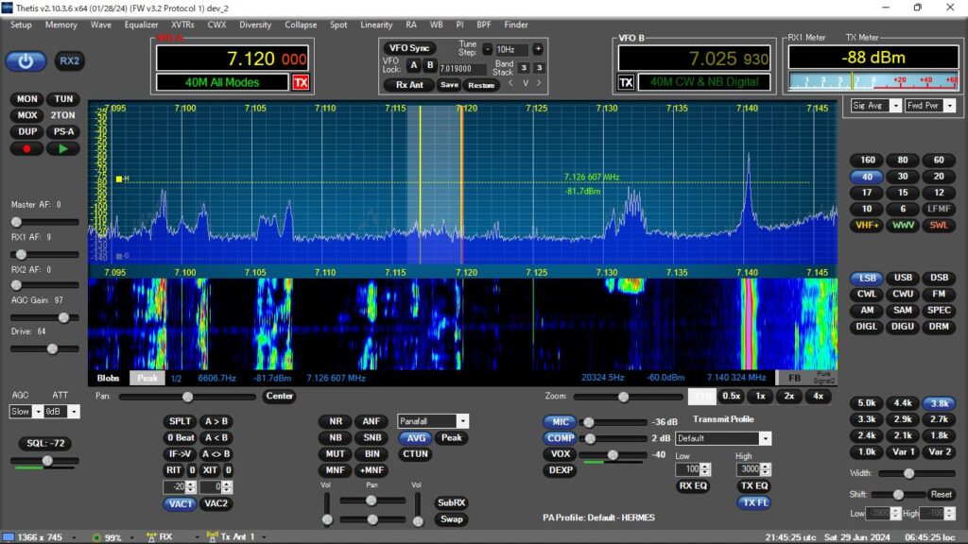Select the 2.4k filter width
This screenshot has width=968, height=544.
click(867, 435)
